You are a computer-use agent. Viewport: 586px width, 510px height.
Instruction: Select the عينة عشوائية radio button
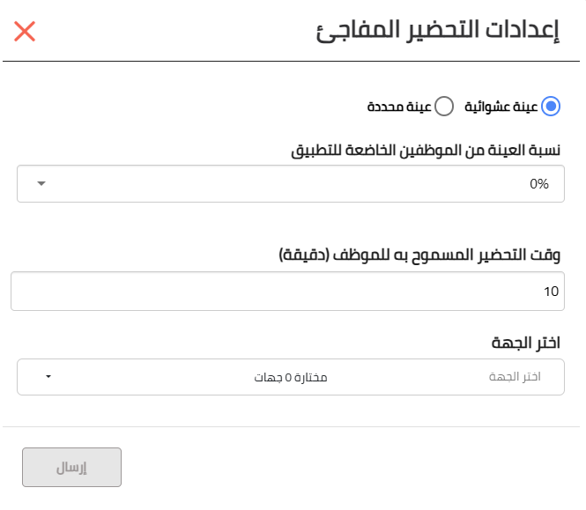(551, 107)
